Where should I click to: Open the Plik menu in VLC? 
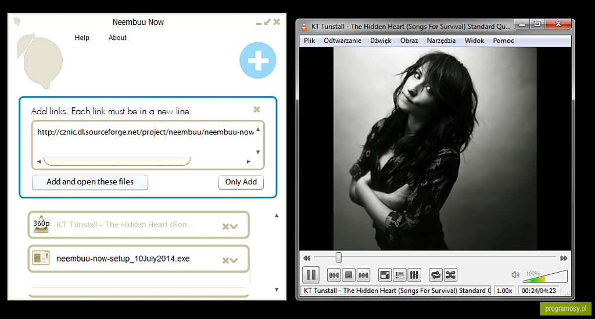click(x=309, y=41)
